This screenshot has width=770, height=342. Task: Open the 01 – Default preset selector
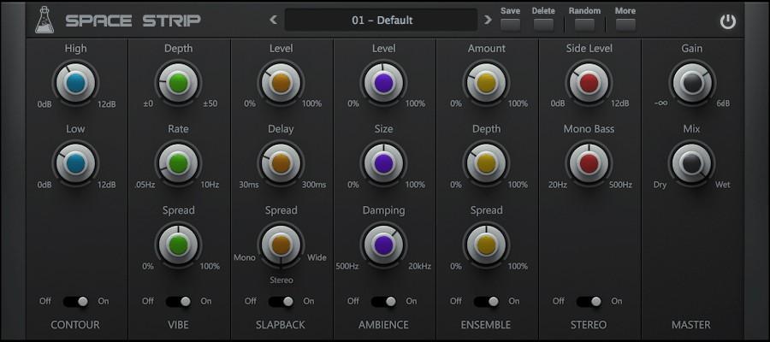381,20
